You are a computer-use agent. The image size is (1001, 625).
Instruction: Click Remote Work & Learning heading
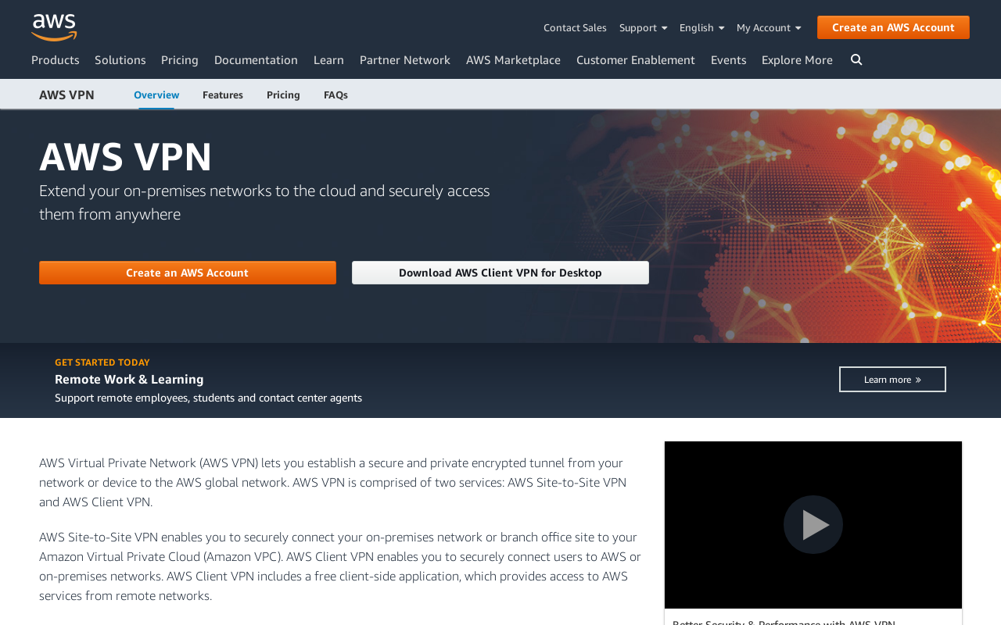(129, 379)
